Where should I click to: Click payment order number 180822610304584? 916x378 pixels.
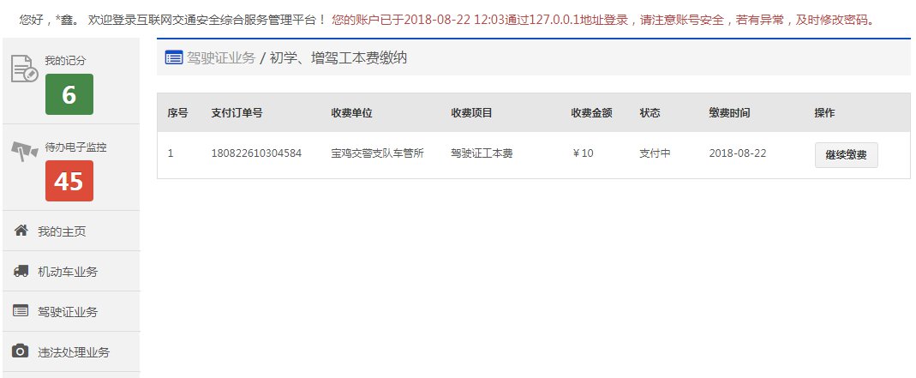tap(256, 153)
